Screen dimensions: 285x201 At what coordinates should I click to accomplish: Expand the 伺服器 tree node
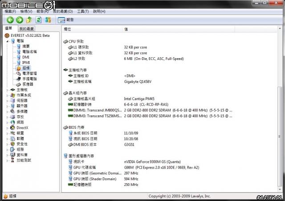pos(7,101)
